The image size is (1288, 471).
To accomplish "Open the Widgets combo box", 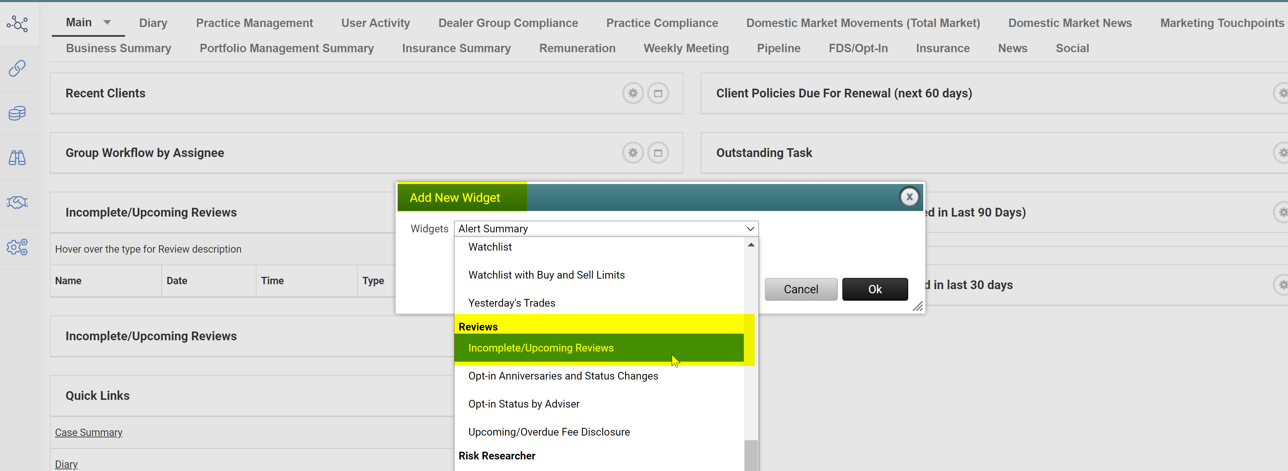I will [x=605, y=228].
